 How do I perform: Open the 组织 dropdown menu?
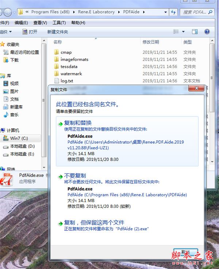6,32
